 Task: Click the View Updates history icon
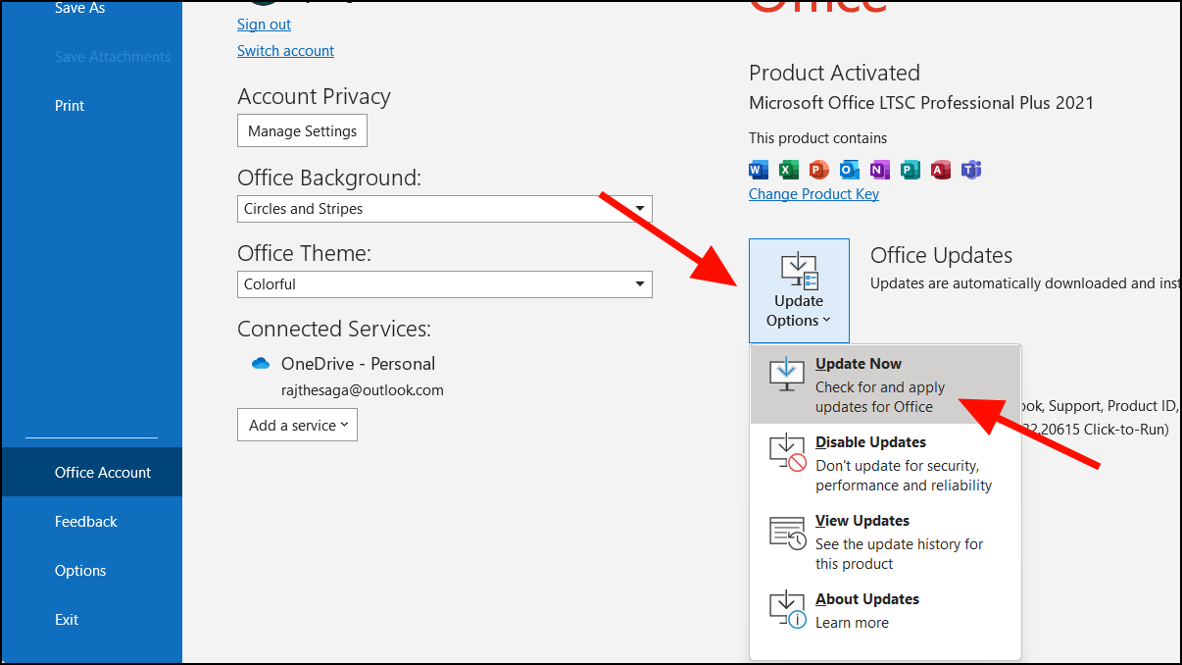click(x=787, y=532)
